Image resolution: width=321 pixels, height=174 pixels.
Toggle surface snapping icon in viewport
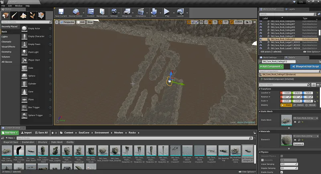206,22
